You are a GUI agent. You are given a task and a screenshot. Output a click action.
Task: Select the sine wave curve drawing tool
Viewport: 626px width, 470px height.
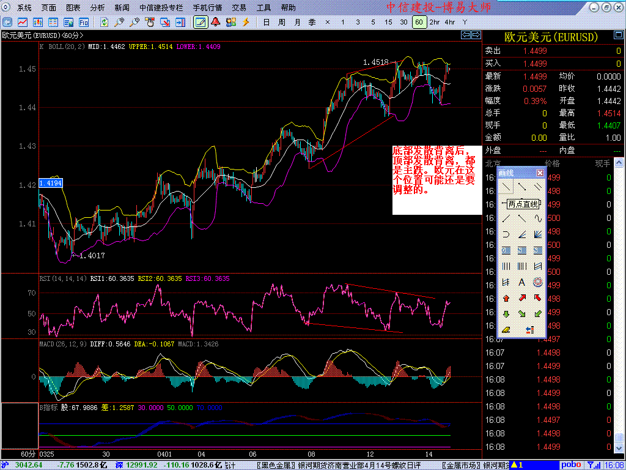[538, 218]
